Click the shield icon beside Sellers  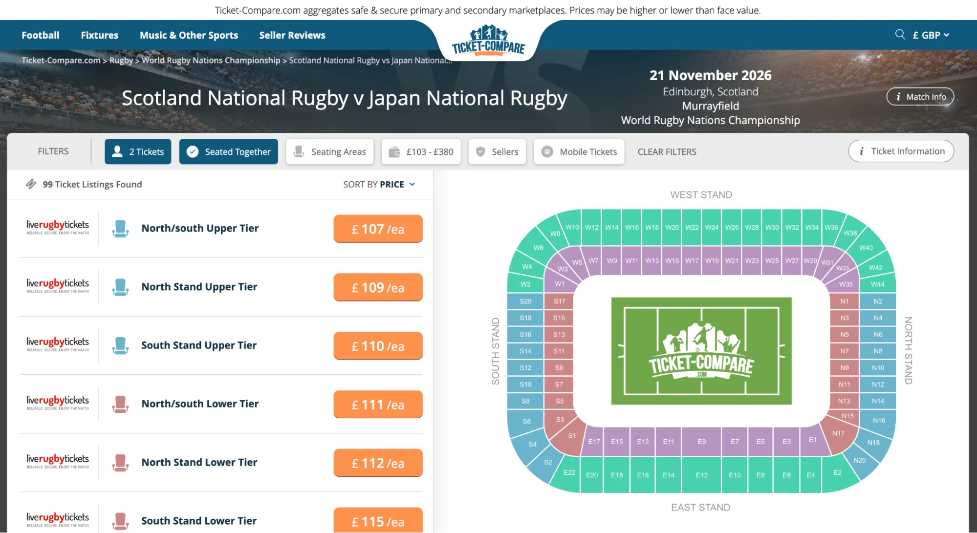point(480,151)
